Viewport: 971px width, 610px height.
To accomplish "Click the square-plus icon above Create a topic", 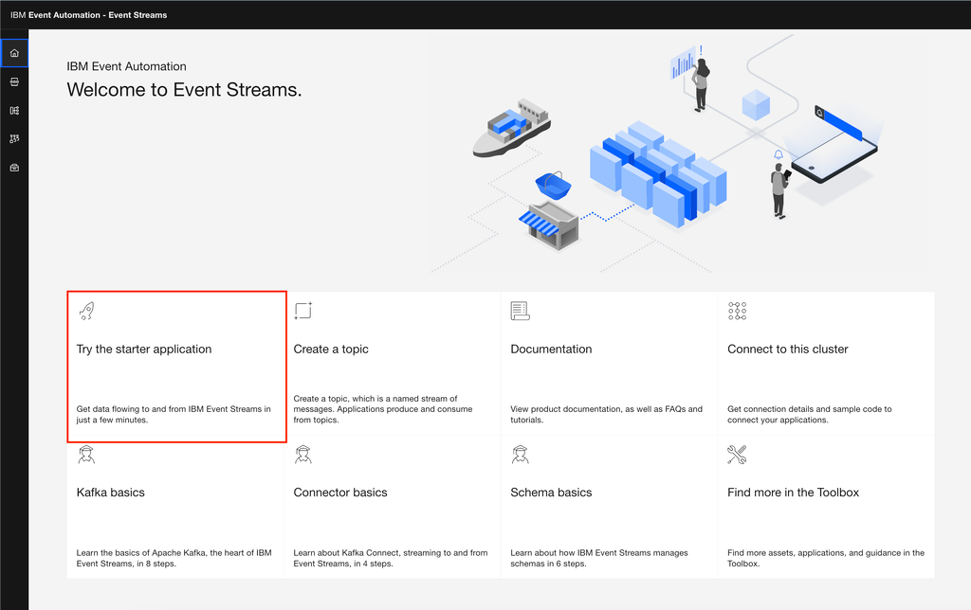I will 303,311.
